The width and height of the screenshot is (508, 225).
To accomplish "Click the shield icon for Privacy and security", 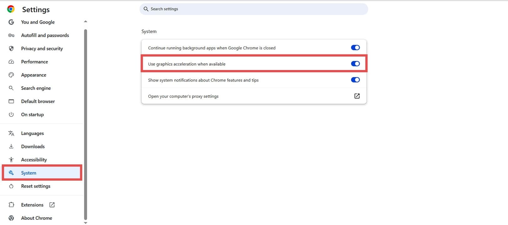I will (x=11, y=48).
